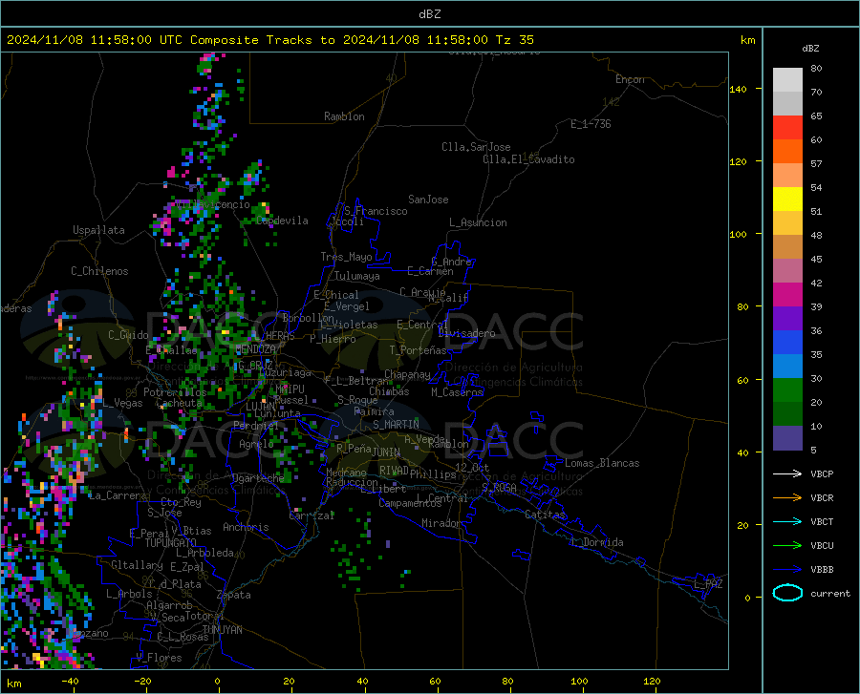Select the bright green 20–30 dBZ swatch

pyautogui.click(x=787, y=390)
